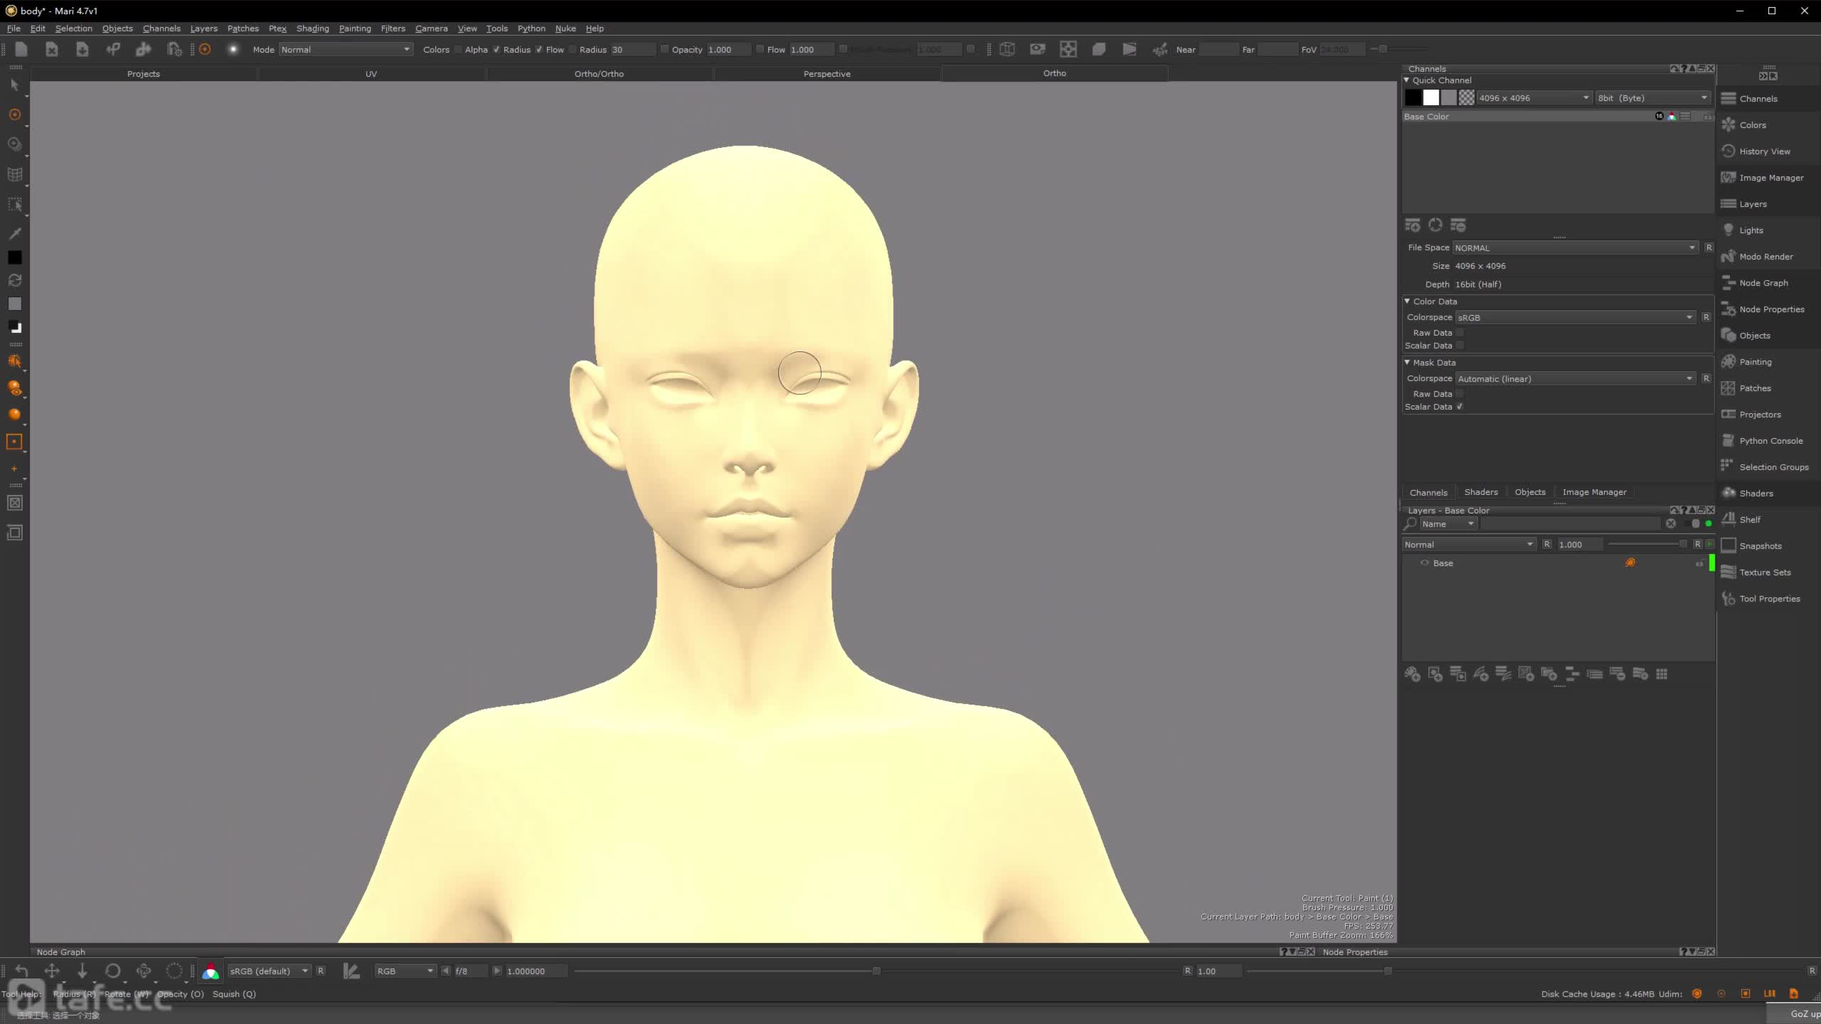
Task: Click the Remove Layer icon with minus sign
Action: pyautogui.click(x=1618, y=674)
